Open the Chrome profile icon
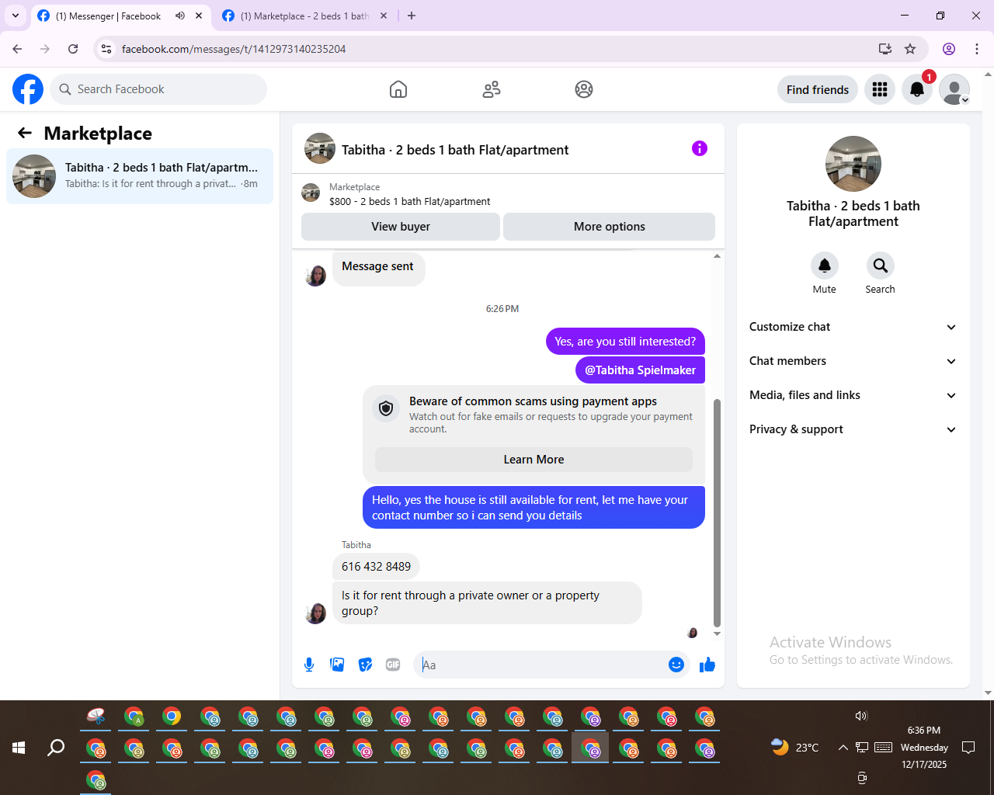Viewport: 994px width, 795px height. pyautogui.click(x=949, y=49)
